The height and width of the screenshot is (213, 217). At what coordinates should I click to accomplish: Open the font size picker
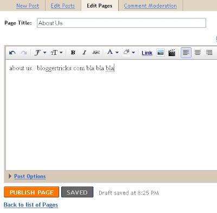pos(56,53)
